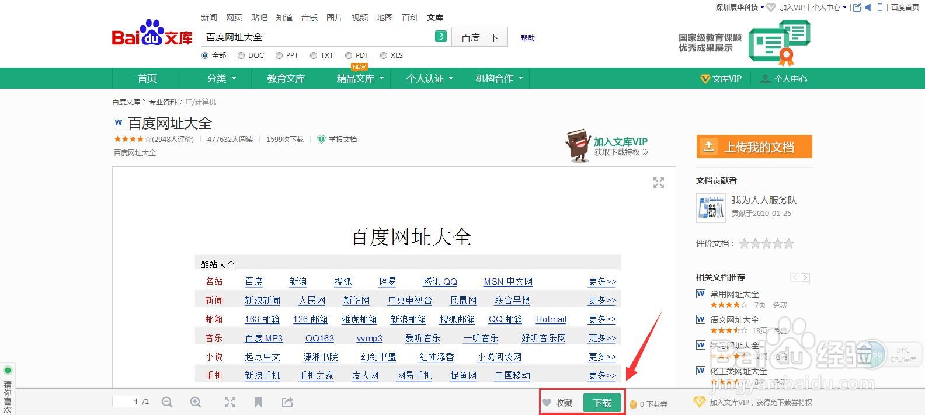925x415 pixels.
Task: Switch to 新闻 search category
Action: click(x=209, y=18)
